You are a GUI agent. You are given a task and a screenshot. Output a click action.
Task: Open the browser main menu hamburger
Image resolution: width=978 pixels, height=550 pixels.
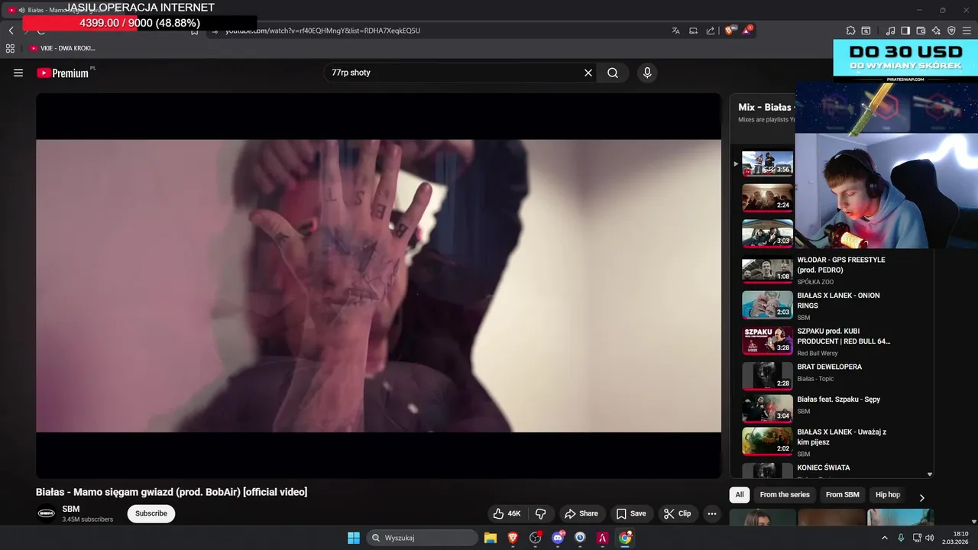click(x=967, y=31)
